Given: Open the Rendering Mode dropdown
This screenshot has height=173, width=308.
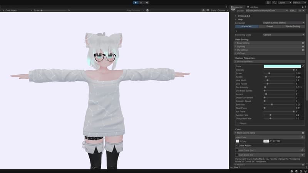Looking at the screenshot, I should pyautogui.click(x=283, y=35).
